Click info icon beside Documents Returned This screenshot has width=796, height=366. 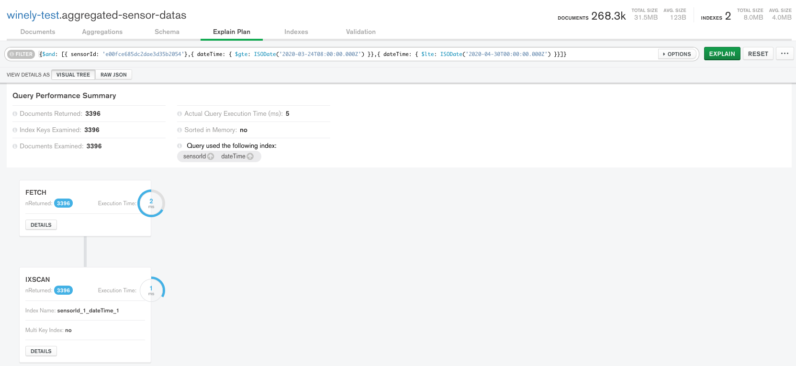[x=15, y=114]
